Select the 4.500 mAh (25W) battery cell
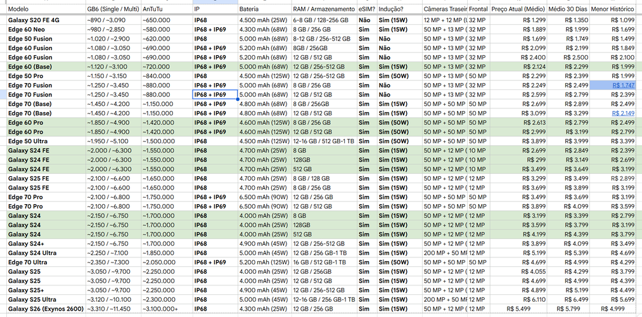This screenshot has height=317, width=642. pyautogui.click(x=264, y=20)
